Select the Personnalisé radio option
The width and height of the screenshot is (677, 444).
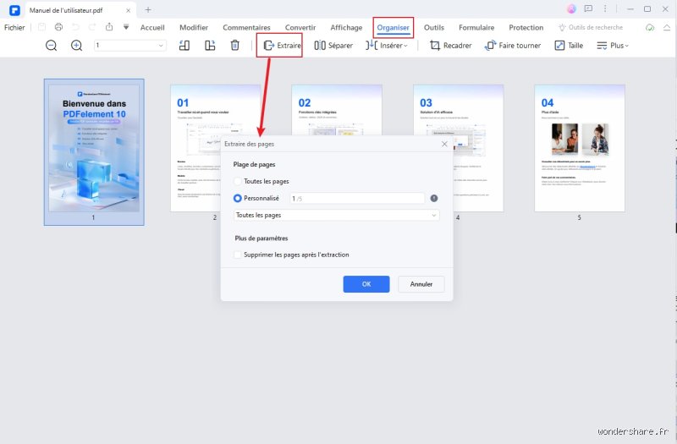(238, 198)
